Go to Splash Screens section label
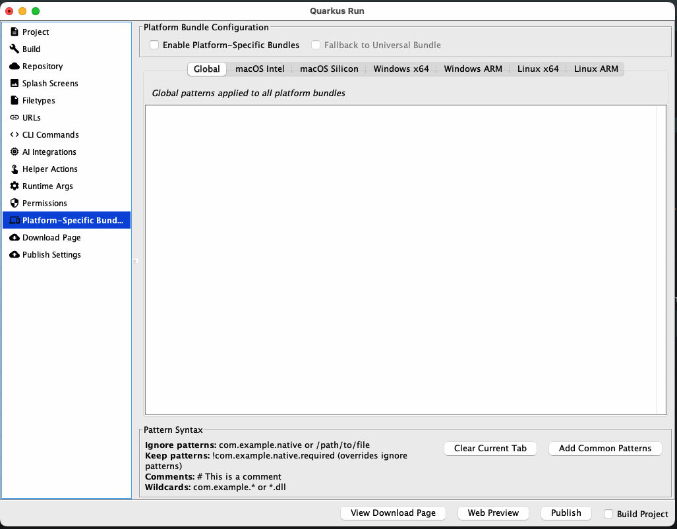 point(50,83)
